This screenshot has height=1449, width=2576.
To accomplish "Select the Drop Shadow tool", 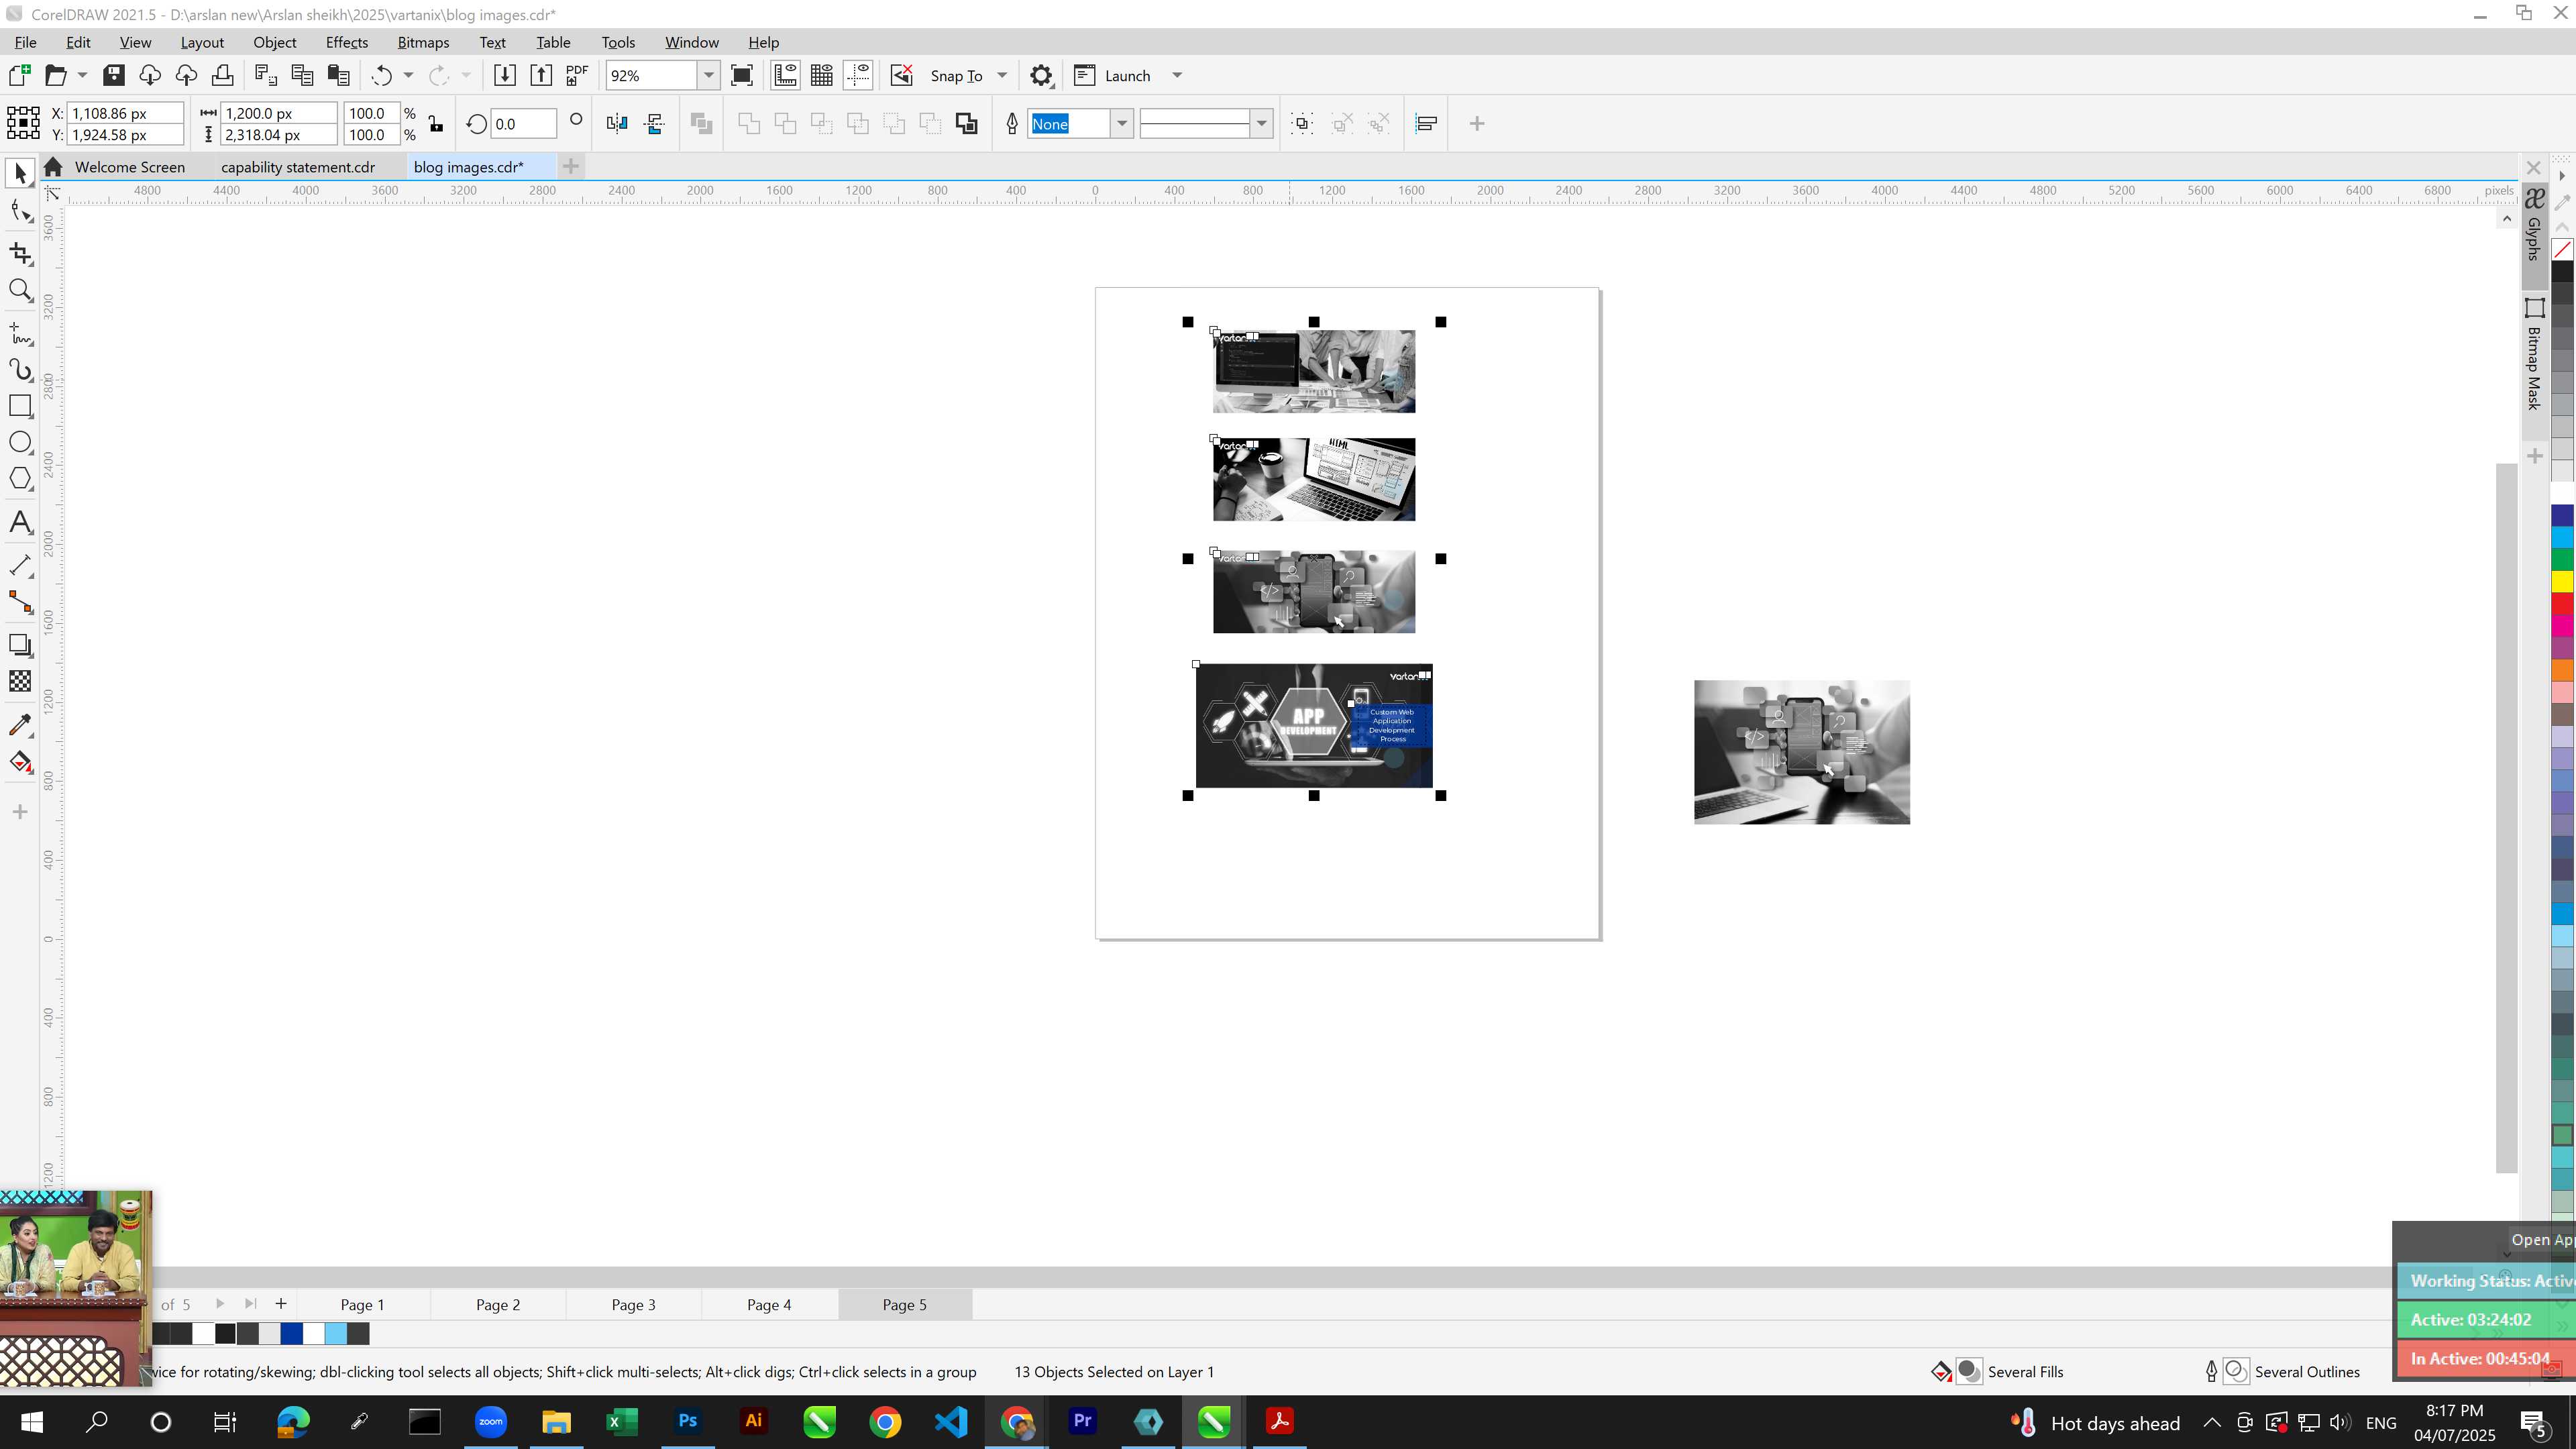I will [20, 645].
